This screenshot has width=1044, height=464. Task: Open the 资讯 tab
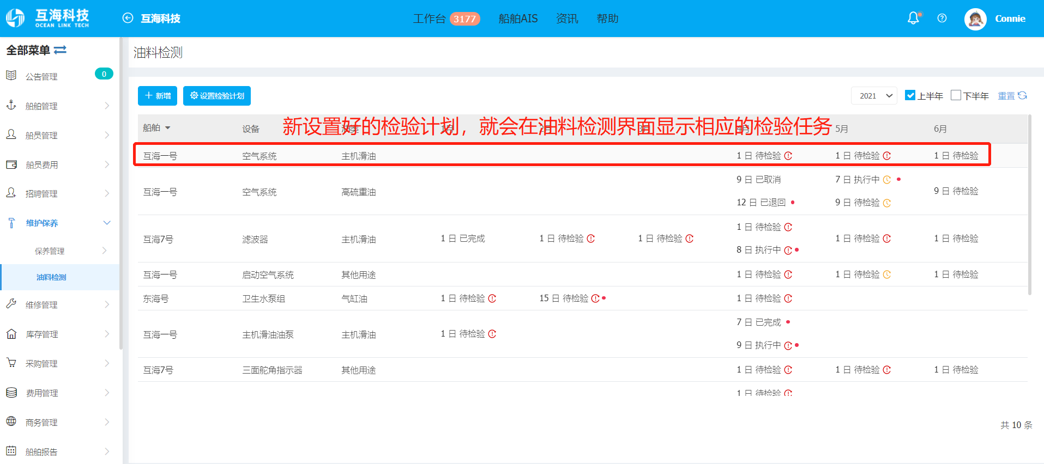pos(567,19)
